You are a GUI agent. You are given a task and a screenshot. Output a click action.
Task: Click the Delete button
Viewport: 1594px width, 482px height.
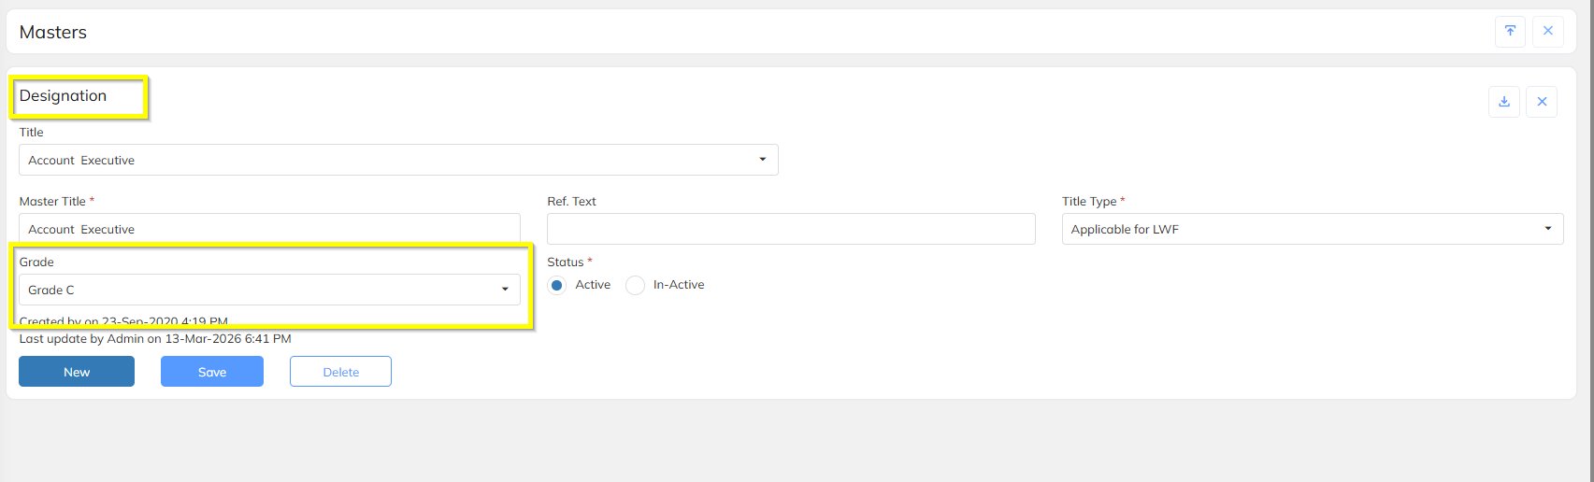pos(340,372)
